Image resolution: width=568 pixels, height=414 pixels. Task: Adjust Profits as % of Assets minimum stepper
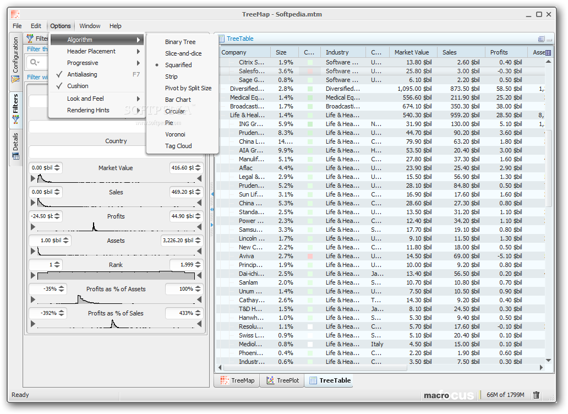click(x=61, y=289)
